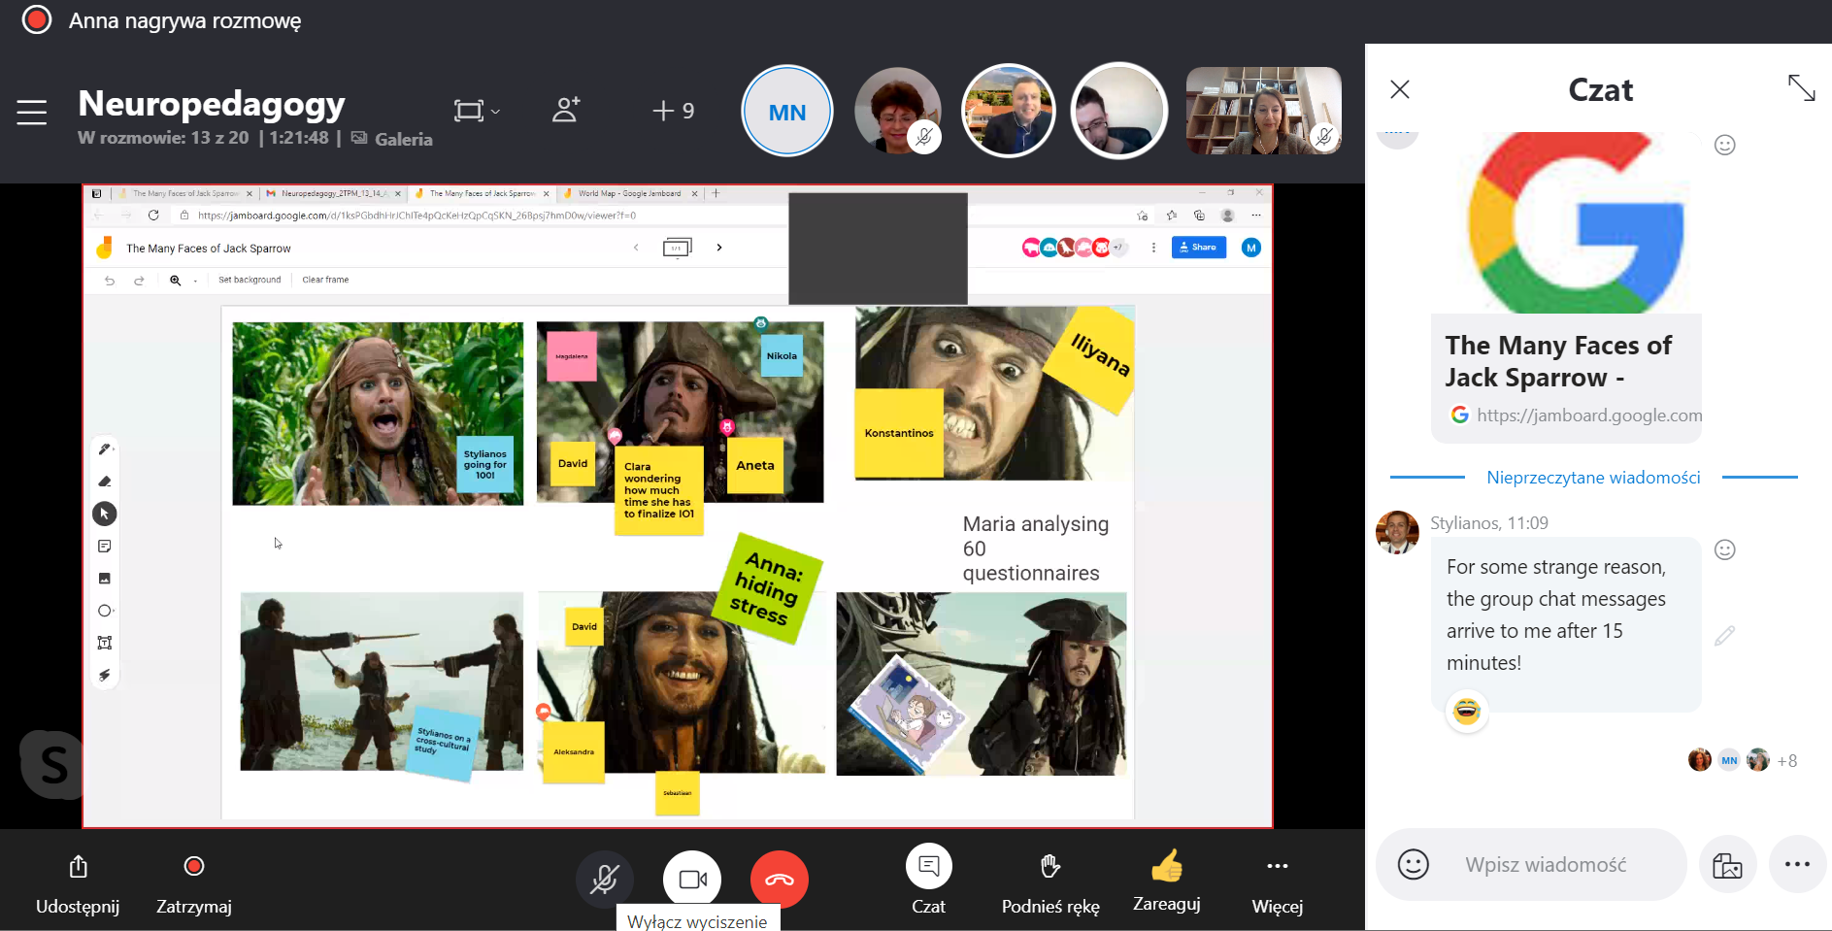Click the pencil icon next to Stylianos's message

[x=1725, y=636]
